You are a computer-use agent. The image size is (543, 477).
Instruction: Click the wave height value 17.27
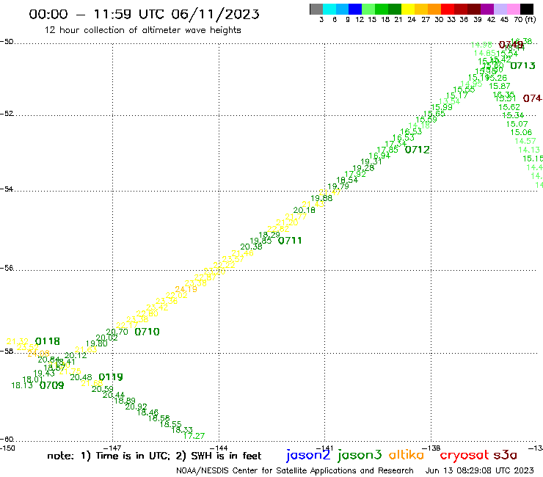pyautogui.click(x=194, y=436)
